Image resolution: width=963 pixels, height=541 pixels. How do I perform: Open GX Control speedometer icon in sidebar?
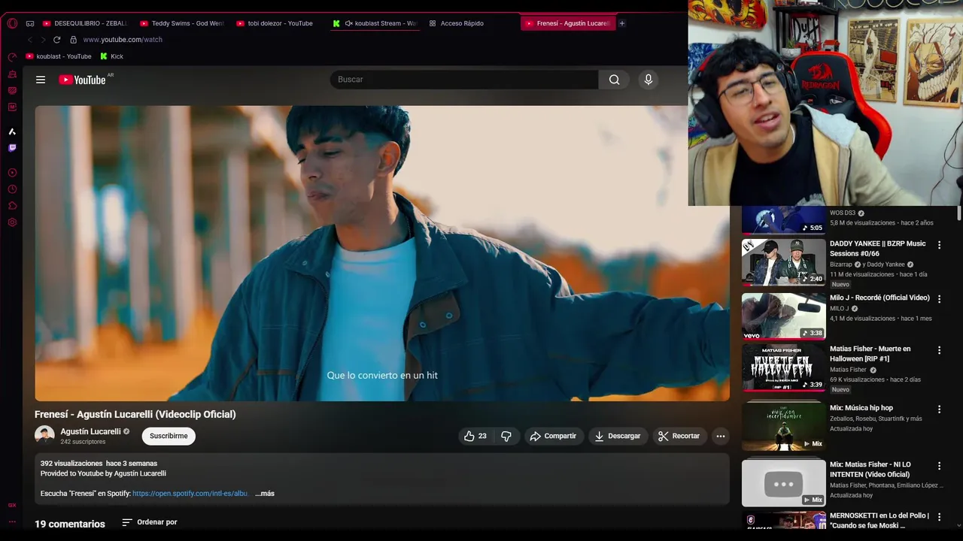coord(12,57)
